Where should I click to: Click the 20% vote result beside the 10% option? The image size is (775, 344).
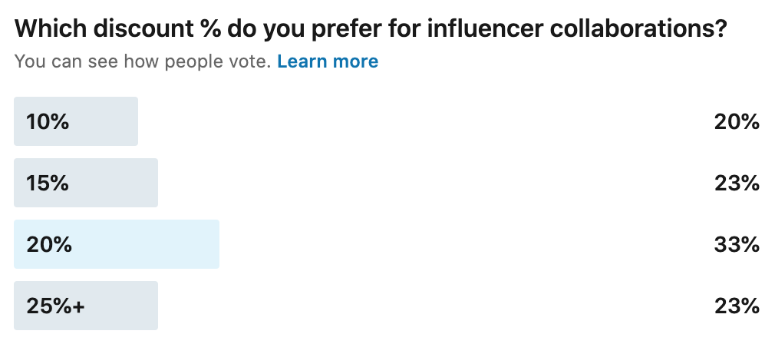(x=736, y=121)
